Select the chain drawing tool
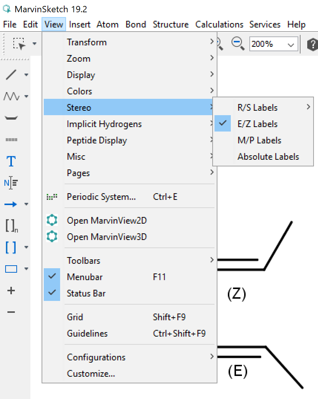Viewport: 318px width, 399px height. [11, 97]
